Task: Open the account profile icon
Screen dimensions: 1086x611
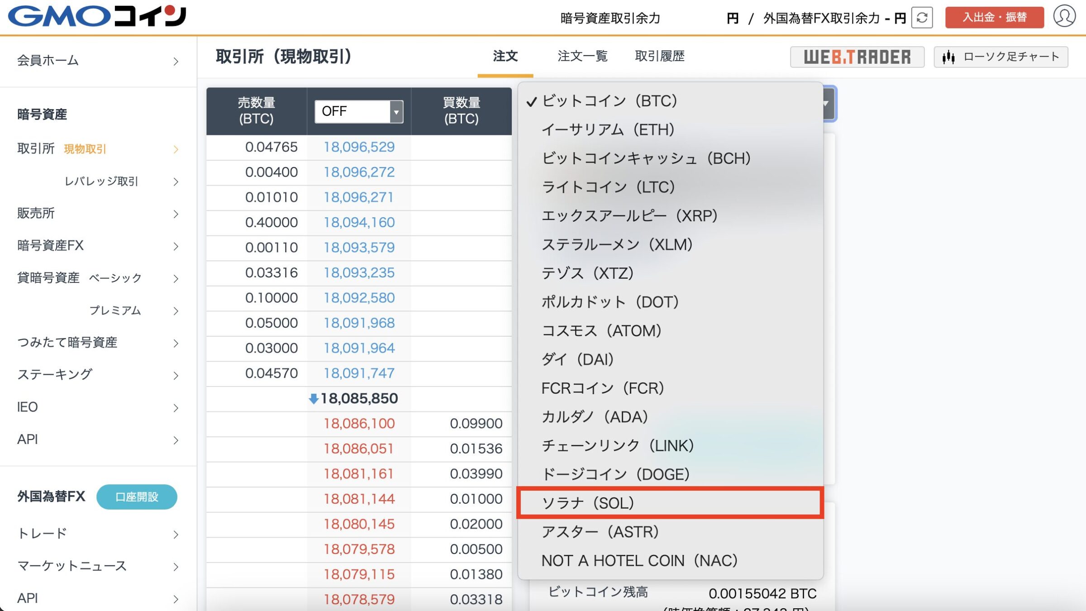Action: pos(1064,17)
